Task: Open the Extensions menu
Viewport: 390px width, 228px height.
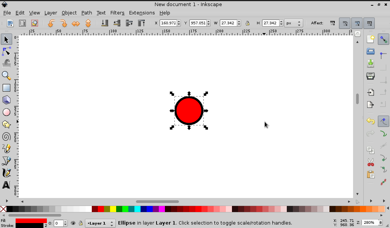Action: pos(142,13)
